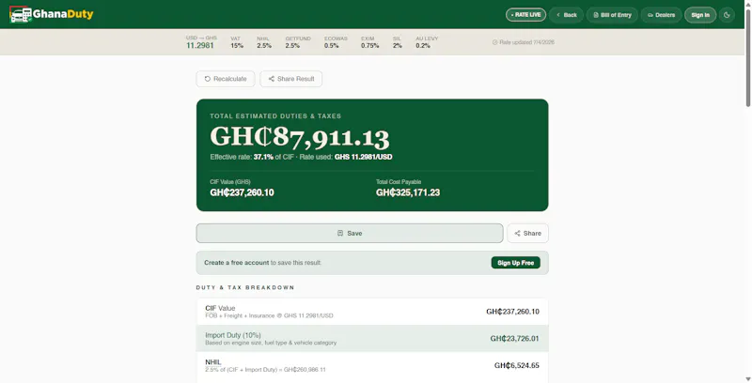This screenshot has height=383, width=752.
Task: Click the TOTAL ESTIMATED DUTIES & TAXES label
Action: (x=275, y=115)
